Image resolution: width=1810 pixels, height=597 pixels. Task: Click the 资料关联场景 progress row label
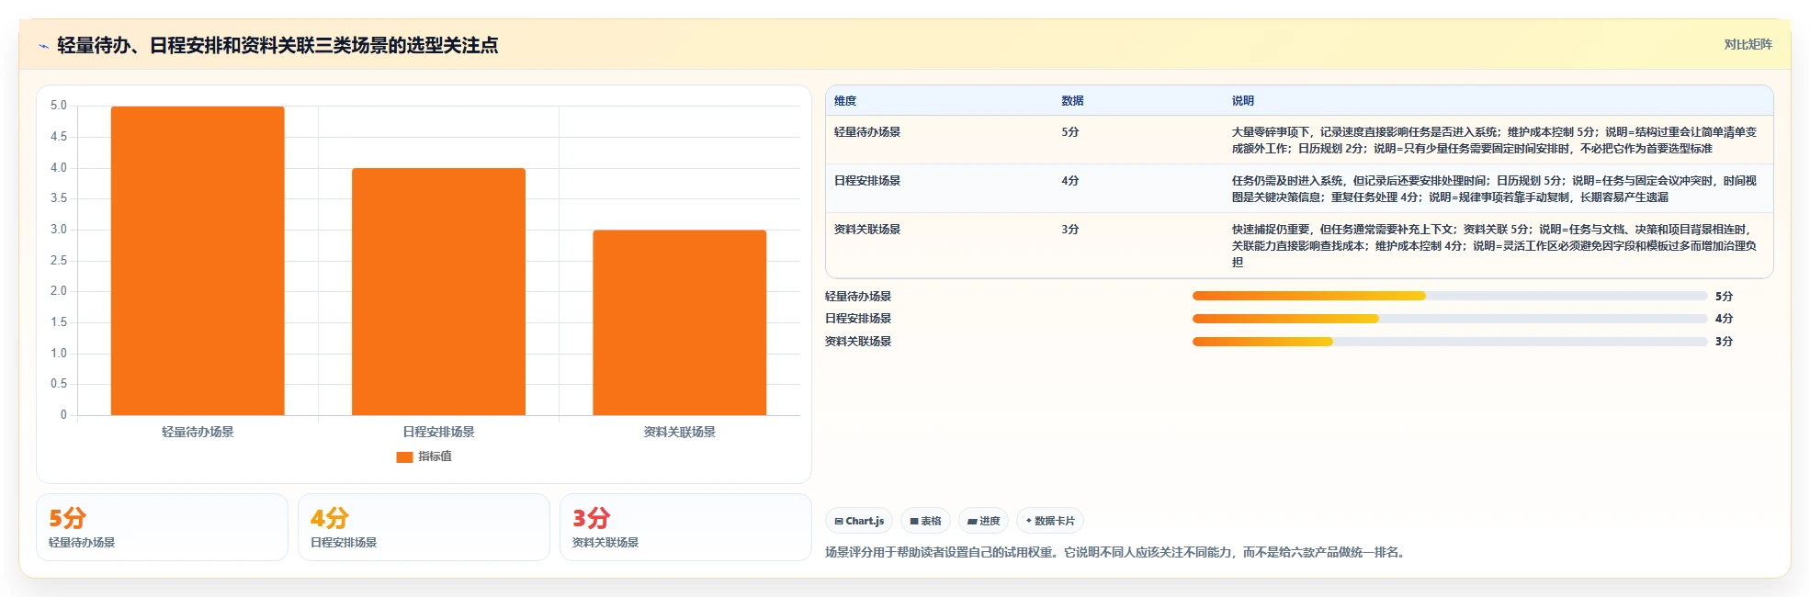click(x=858, y=342)
